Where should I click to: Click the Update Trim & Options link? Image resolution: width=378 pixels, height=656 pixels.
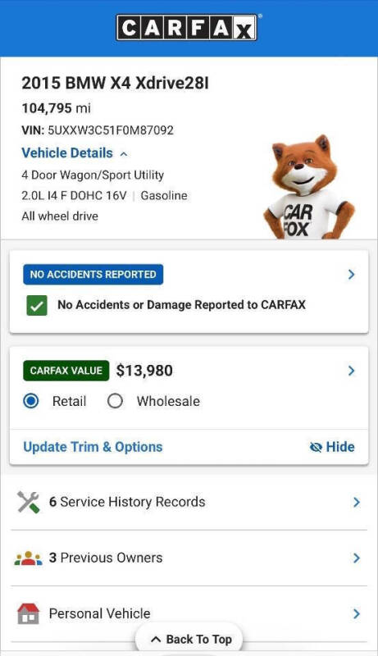click(93, 447)
